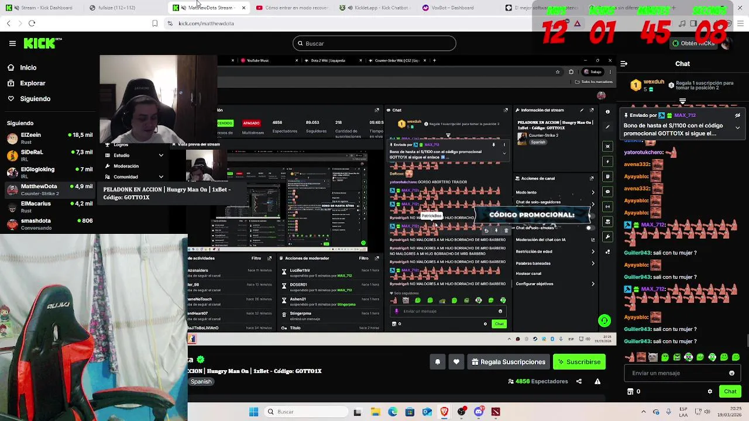Open ElMacarius channel in the following list
749x421 pixels.
pos(50,206)
